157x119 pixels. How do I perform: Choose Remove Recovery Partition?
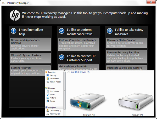(127, 57)
